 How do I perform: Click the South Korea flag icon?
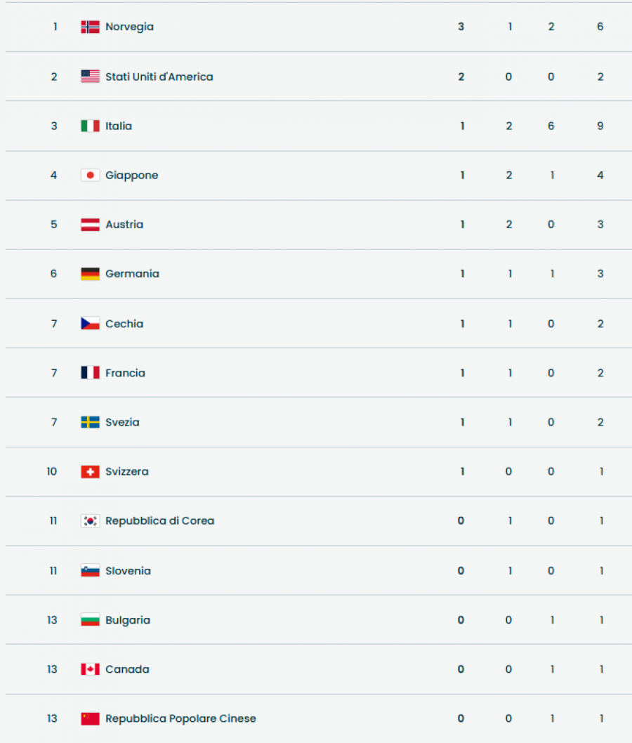(90, 521)
